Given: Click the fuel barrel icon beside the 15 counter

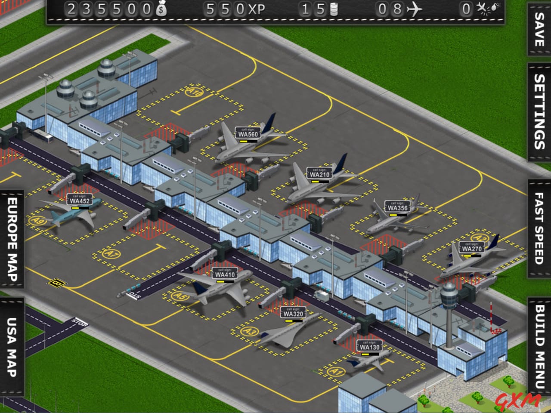Looking at the screenshot, I should (x=335, y=8).
